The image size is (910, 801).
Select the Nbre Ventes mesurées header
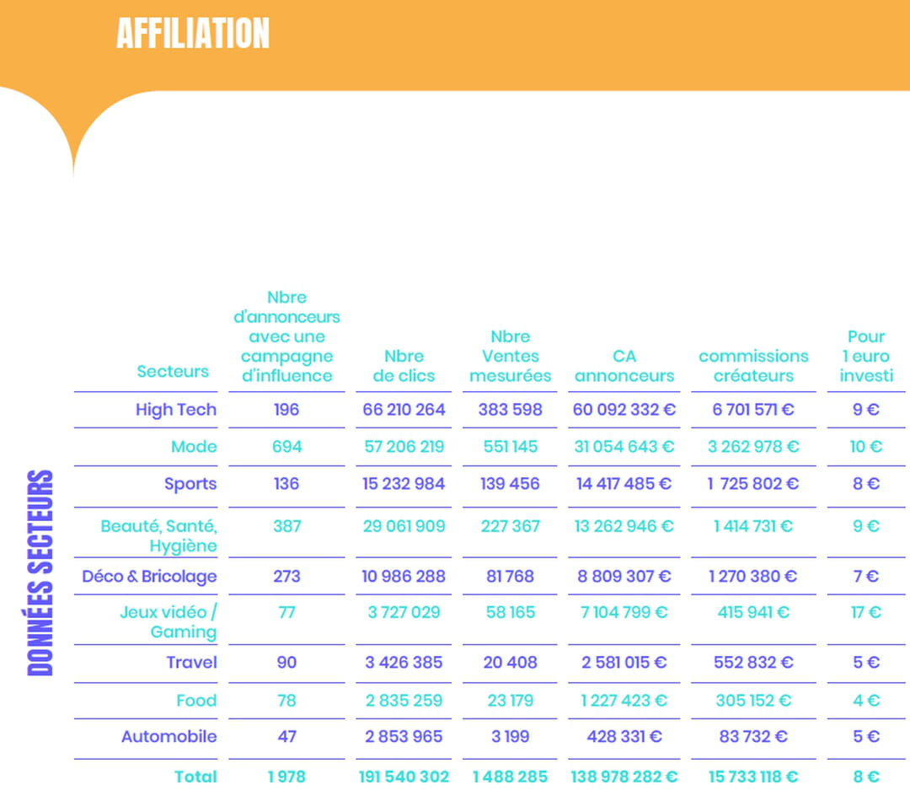(x=510, y=357)
